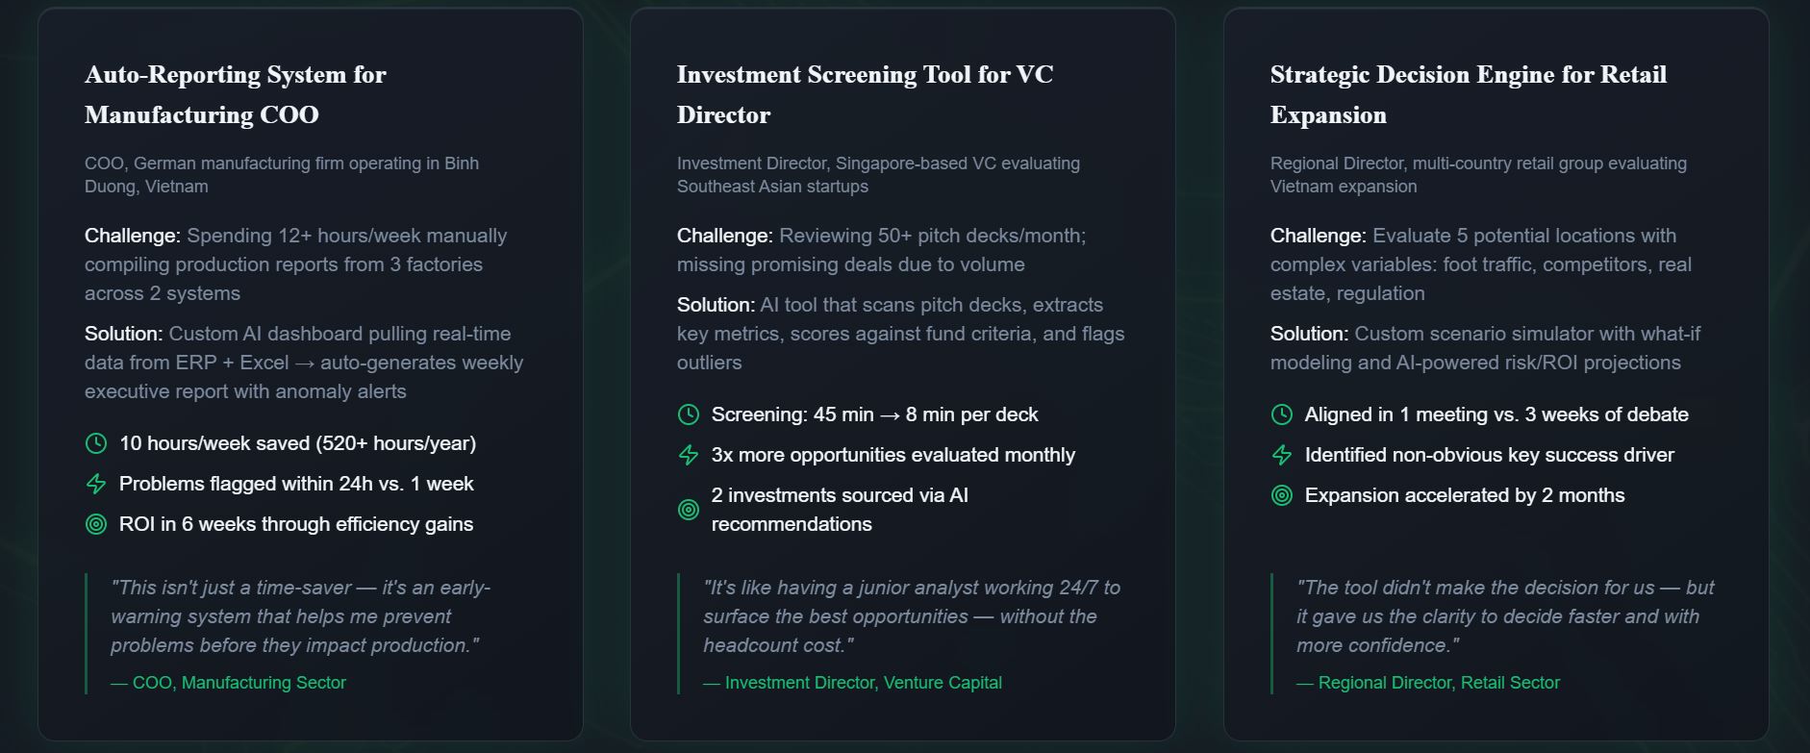Click target icon next to 2 investments sourced
This screenshot has height=753, width=1810.
pos(689,510)
